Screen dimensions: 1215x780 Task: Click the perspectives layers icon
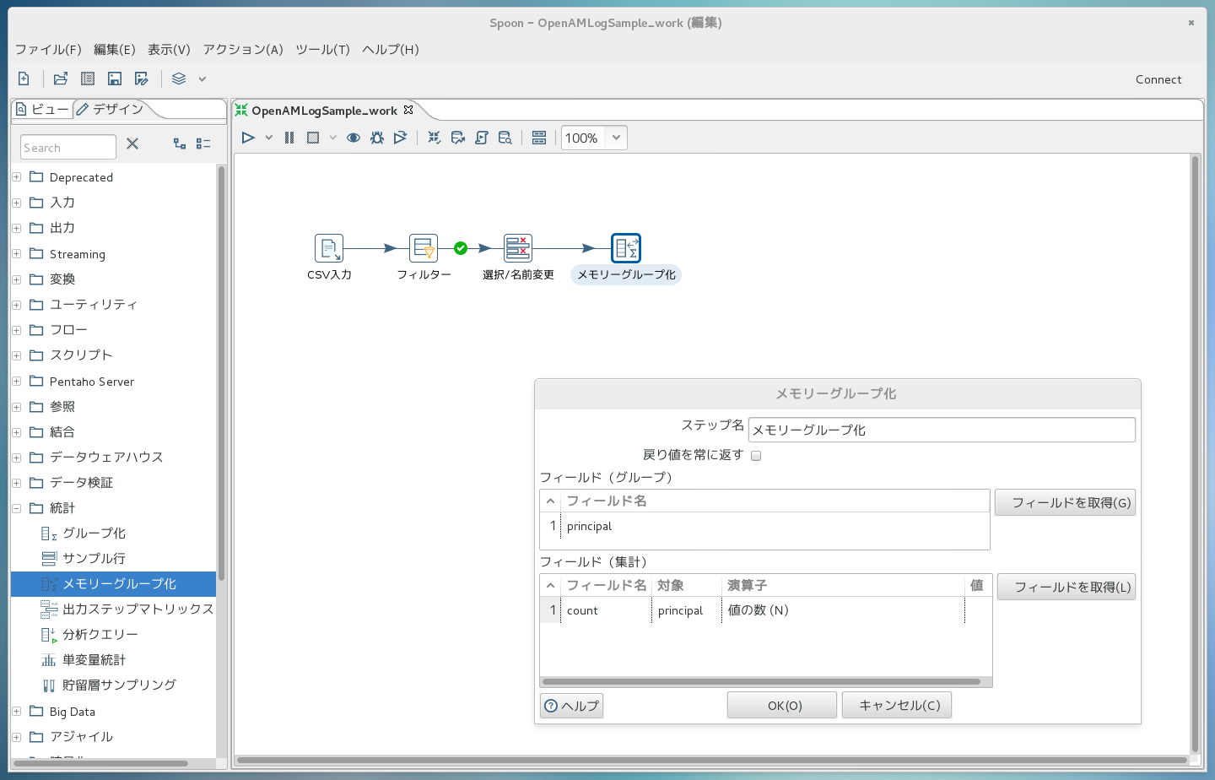(179, 79)
